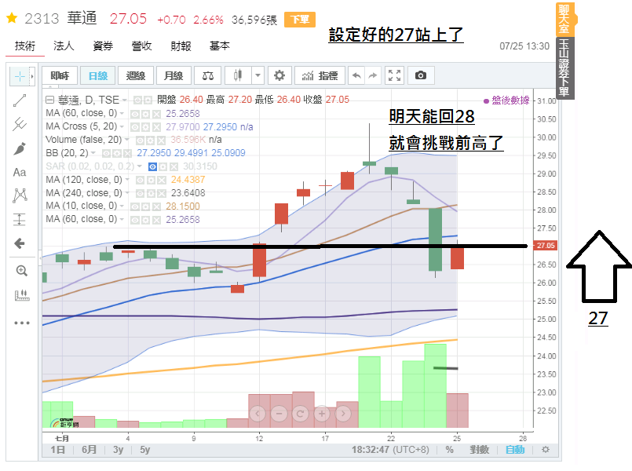Select the crosshair cursor tool
Viewport: 632px width, 471px height.
click(20, 76)
